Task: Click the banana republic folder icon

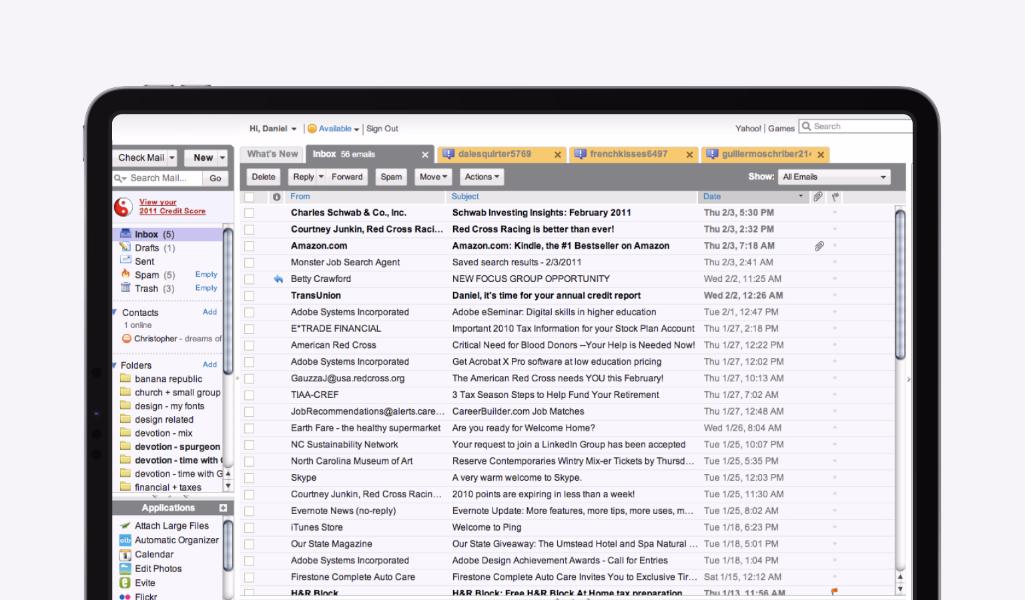Action: [x=125, y=378]
